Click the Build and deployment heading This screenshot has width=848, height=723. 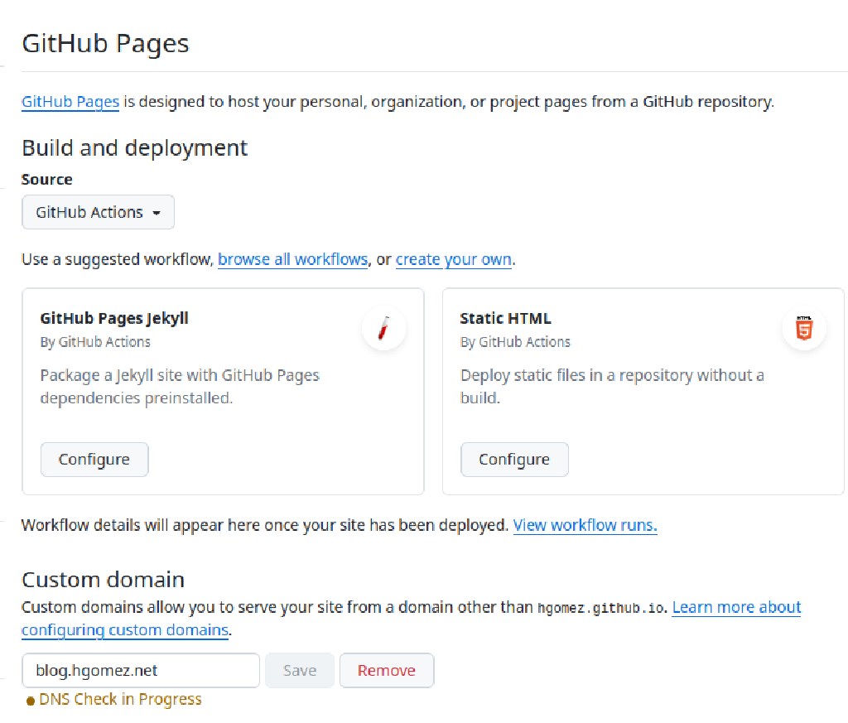point(135,147)
